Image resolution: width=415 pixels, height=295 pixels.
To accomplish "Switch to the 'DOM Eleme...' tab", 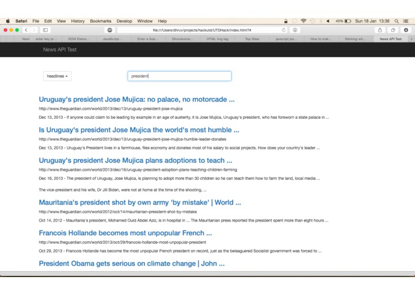I will click(79, 39).
